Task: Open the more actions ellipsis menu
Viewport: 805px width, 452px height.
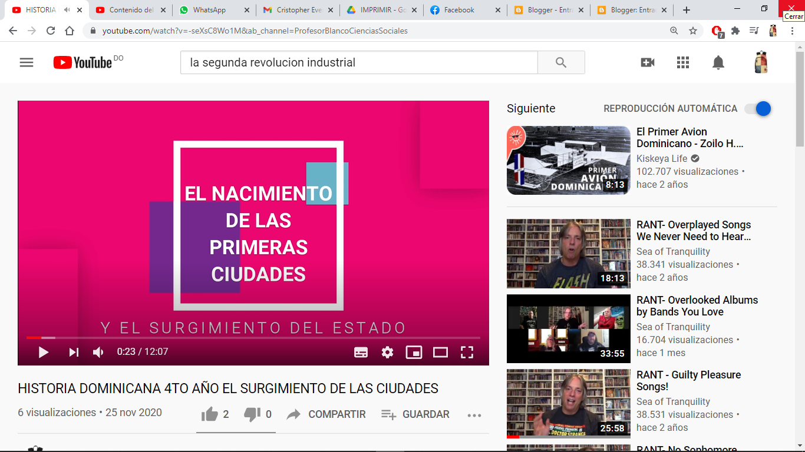Action: [x=474, y=415]
